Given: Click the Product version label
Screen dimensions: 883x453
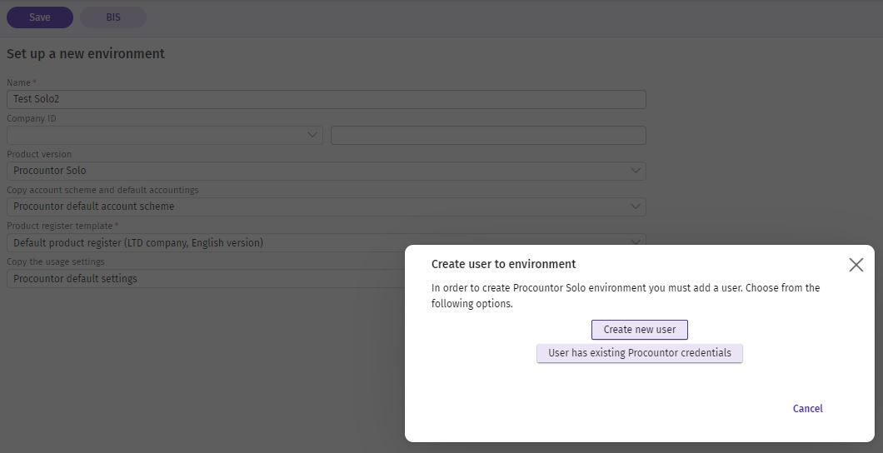Looking at the screenshot, I should click(39, 154).
